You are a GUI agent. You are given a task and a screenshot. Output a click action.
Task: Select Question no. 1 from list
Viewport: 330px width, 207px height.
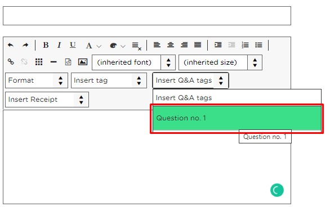[237, 118]
